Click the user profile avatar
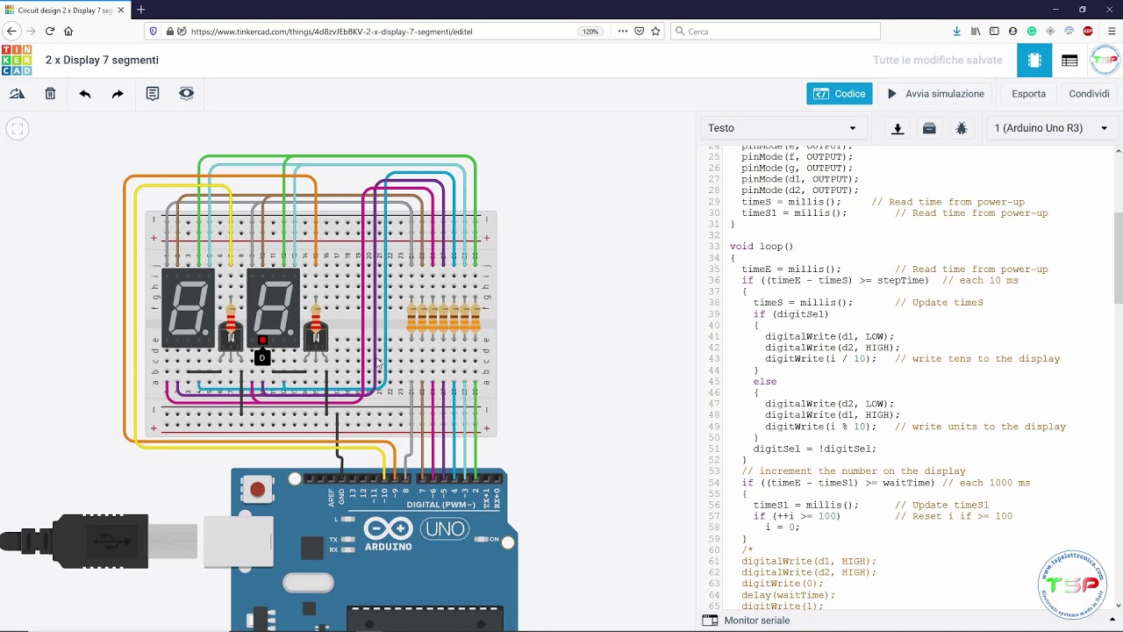This screenshot has height=632, width=1123. pos(1105,61)
